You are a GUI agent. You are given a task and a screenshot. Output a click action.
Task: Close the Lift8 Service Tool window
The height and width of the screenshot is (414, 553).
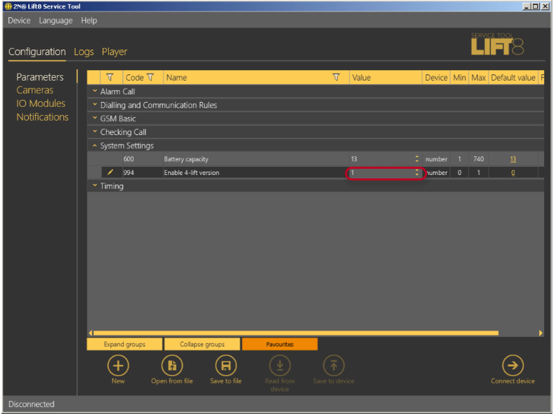545,6
